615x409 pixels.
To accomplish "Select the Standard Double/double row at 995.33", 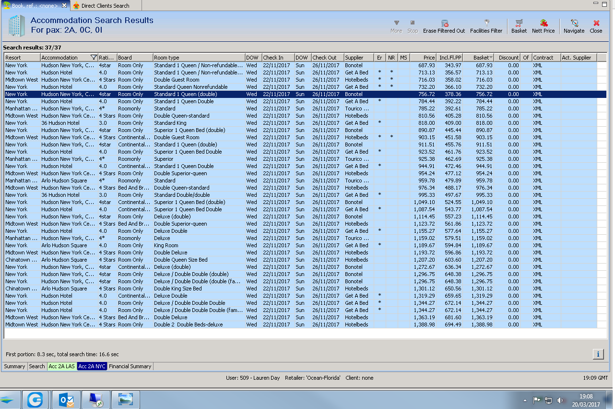I will coord(305,195).
